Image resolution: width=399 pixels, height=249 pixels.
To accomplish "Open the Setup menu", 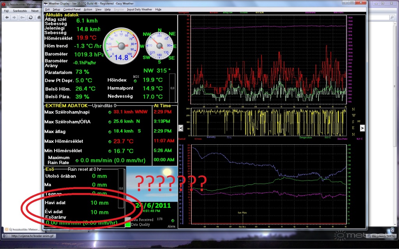I will pos(56,9).
